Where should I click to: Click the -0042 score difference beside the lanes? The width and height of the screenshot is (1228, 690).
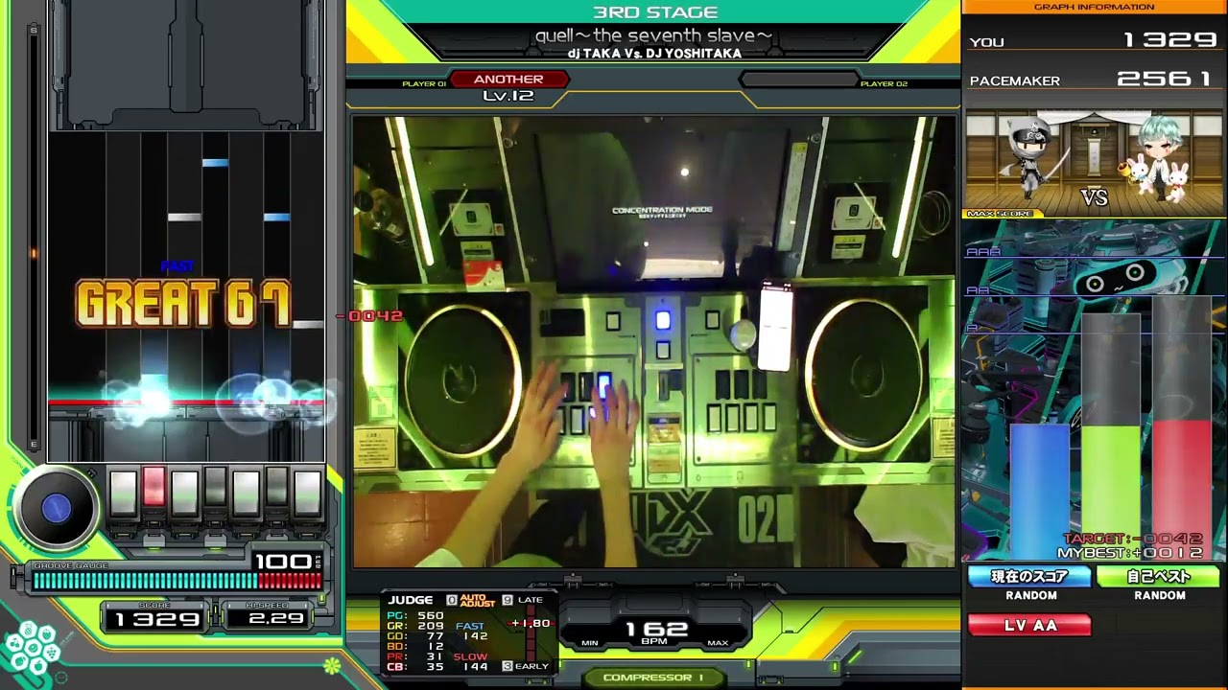click(371, 316)
